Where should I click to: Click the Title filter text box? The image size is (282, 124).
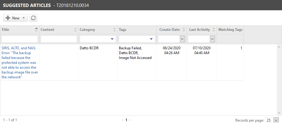point(20,39)
